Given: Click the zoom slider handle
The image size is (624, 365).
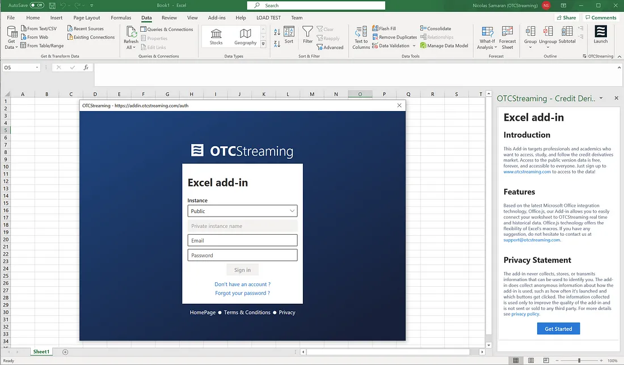Looking at the screenshot, I should coord(579,360).
